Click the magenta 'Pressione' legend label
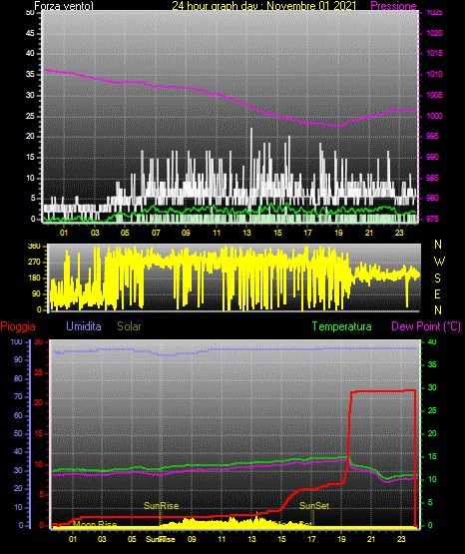 [x=393, y=6]
